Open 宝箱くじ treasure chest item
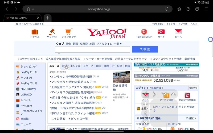213x133 pixels. pos(144,109)
